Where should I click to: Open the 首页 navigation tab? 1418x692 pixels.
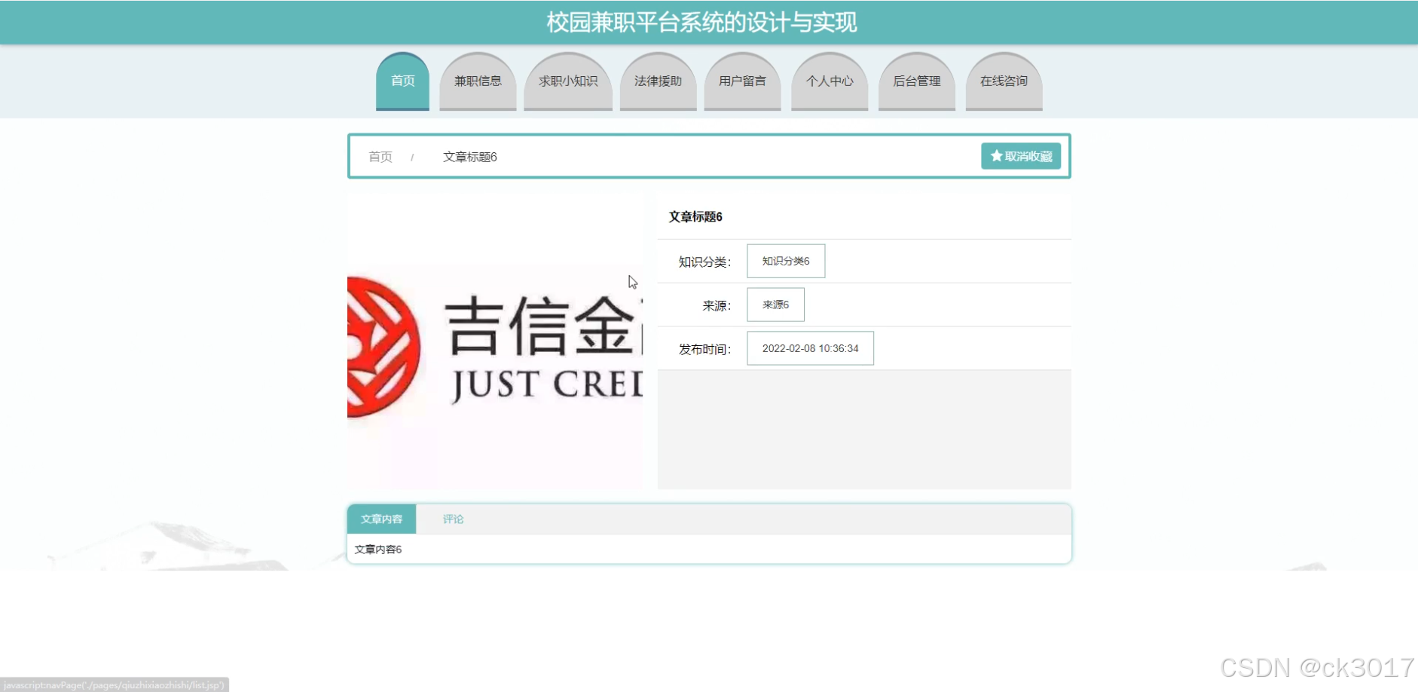click(x=402, y=81)
